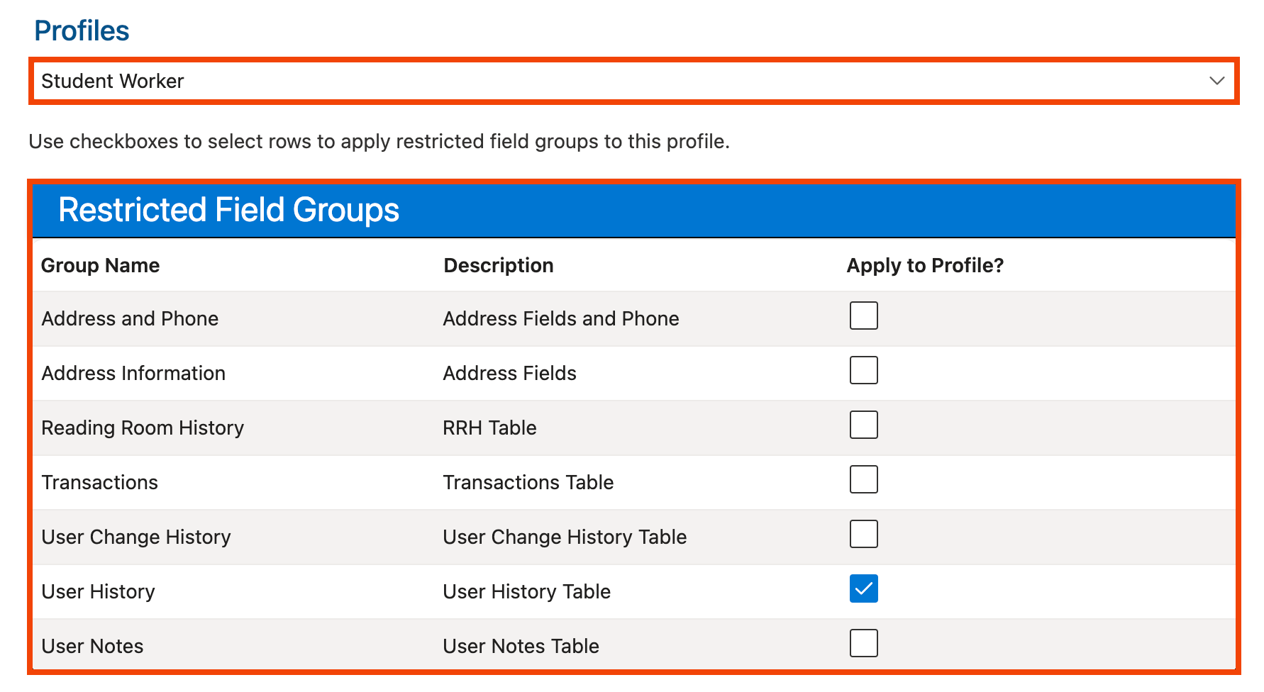Image resolution: width=1264 pixels, height=692 pixels.
Task: Click the RRH Table description text
Action: tap(489, 428)
